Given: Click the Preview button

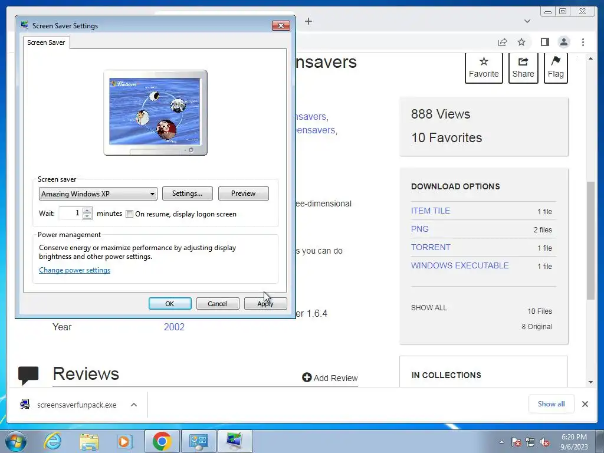Looking at the screenshot, I should click(x=244, y=193).
